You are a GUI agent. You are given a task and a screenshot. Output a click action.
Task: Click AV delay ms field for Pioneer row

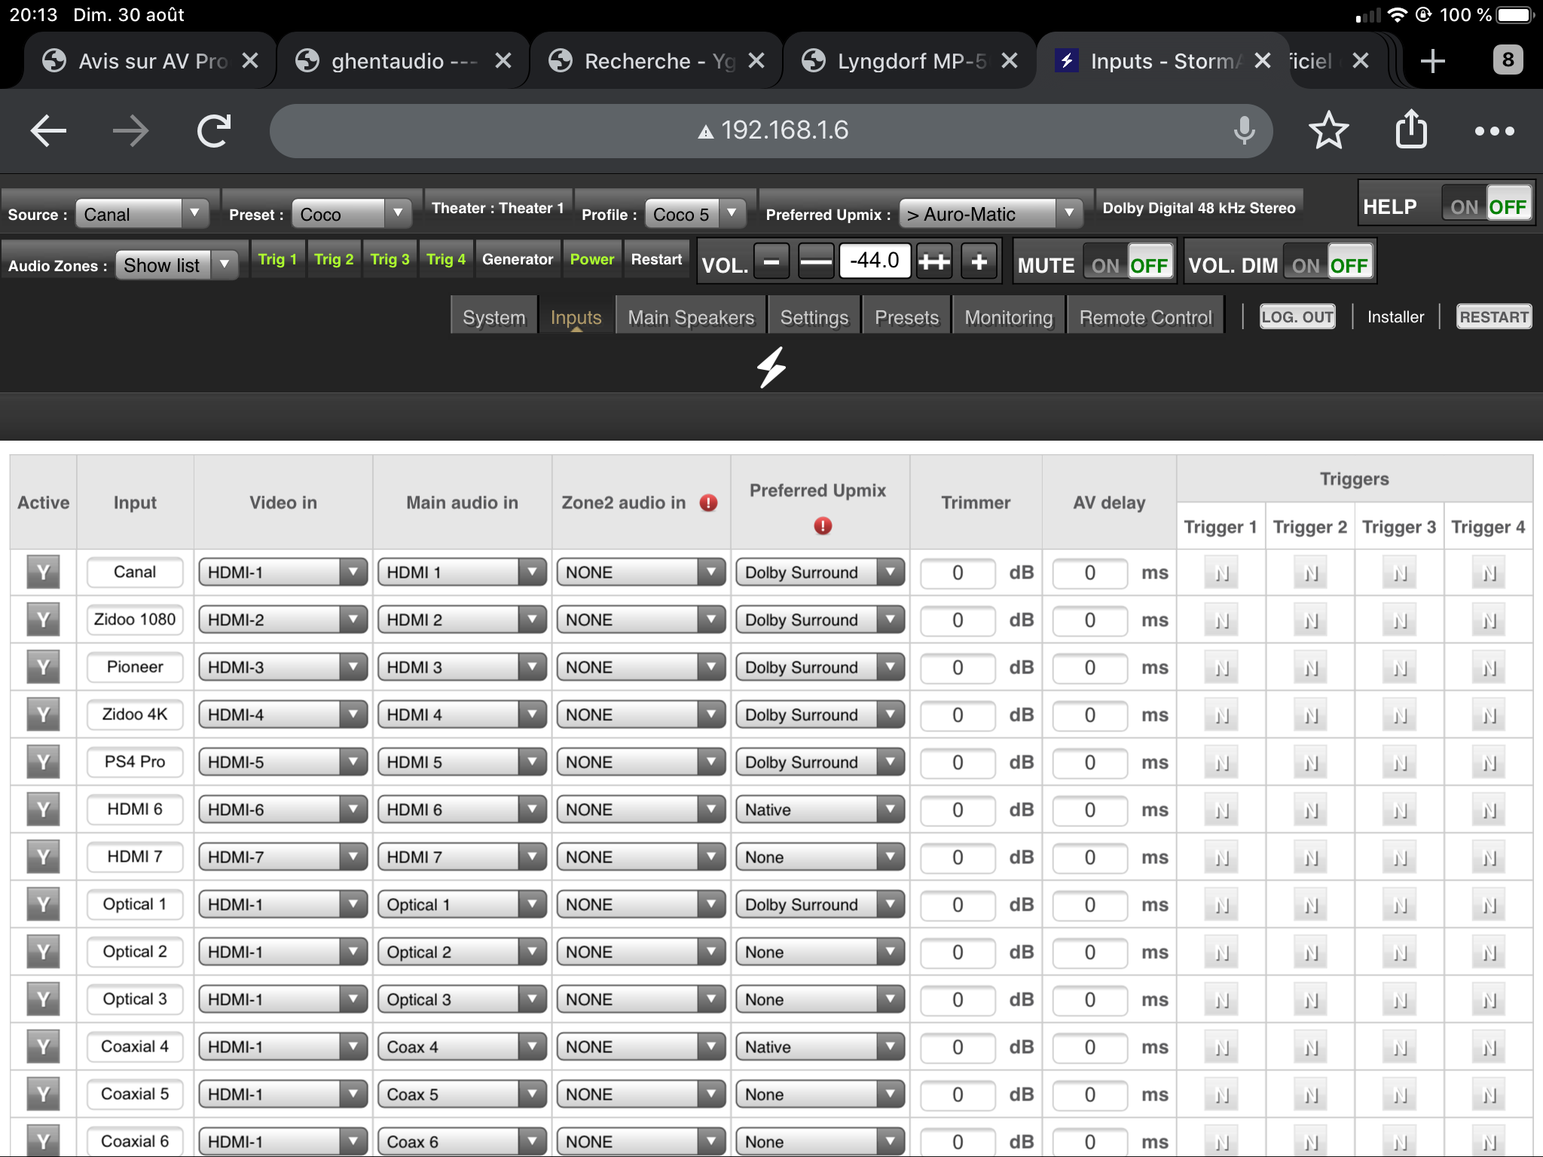tap(1090, 667)
